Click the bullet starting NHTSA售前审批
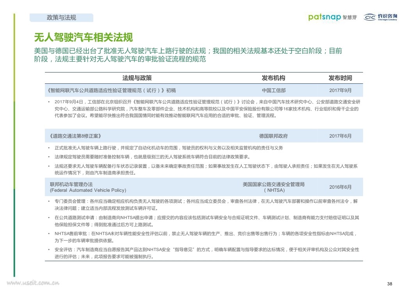 pyautogui.click(x=205, y=237)
